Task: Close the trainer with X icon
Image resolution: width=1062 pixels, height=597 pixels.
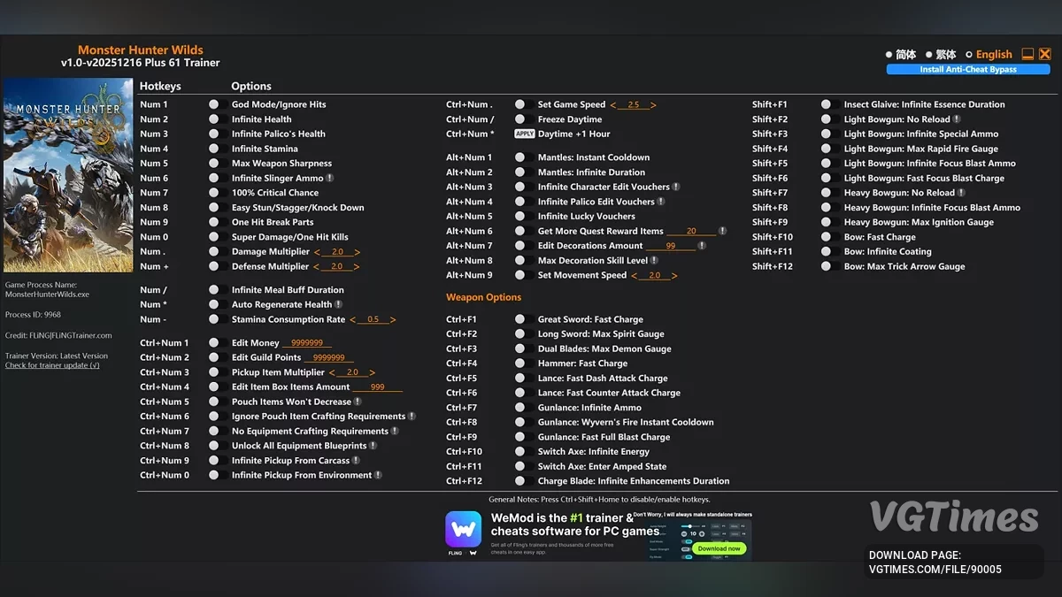Action: [1044, 54]
